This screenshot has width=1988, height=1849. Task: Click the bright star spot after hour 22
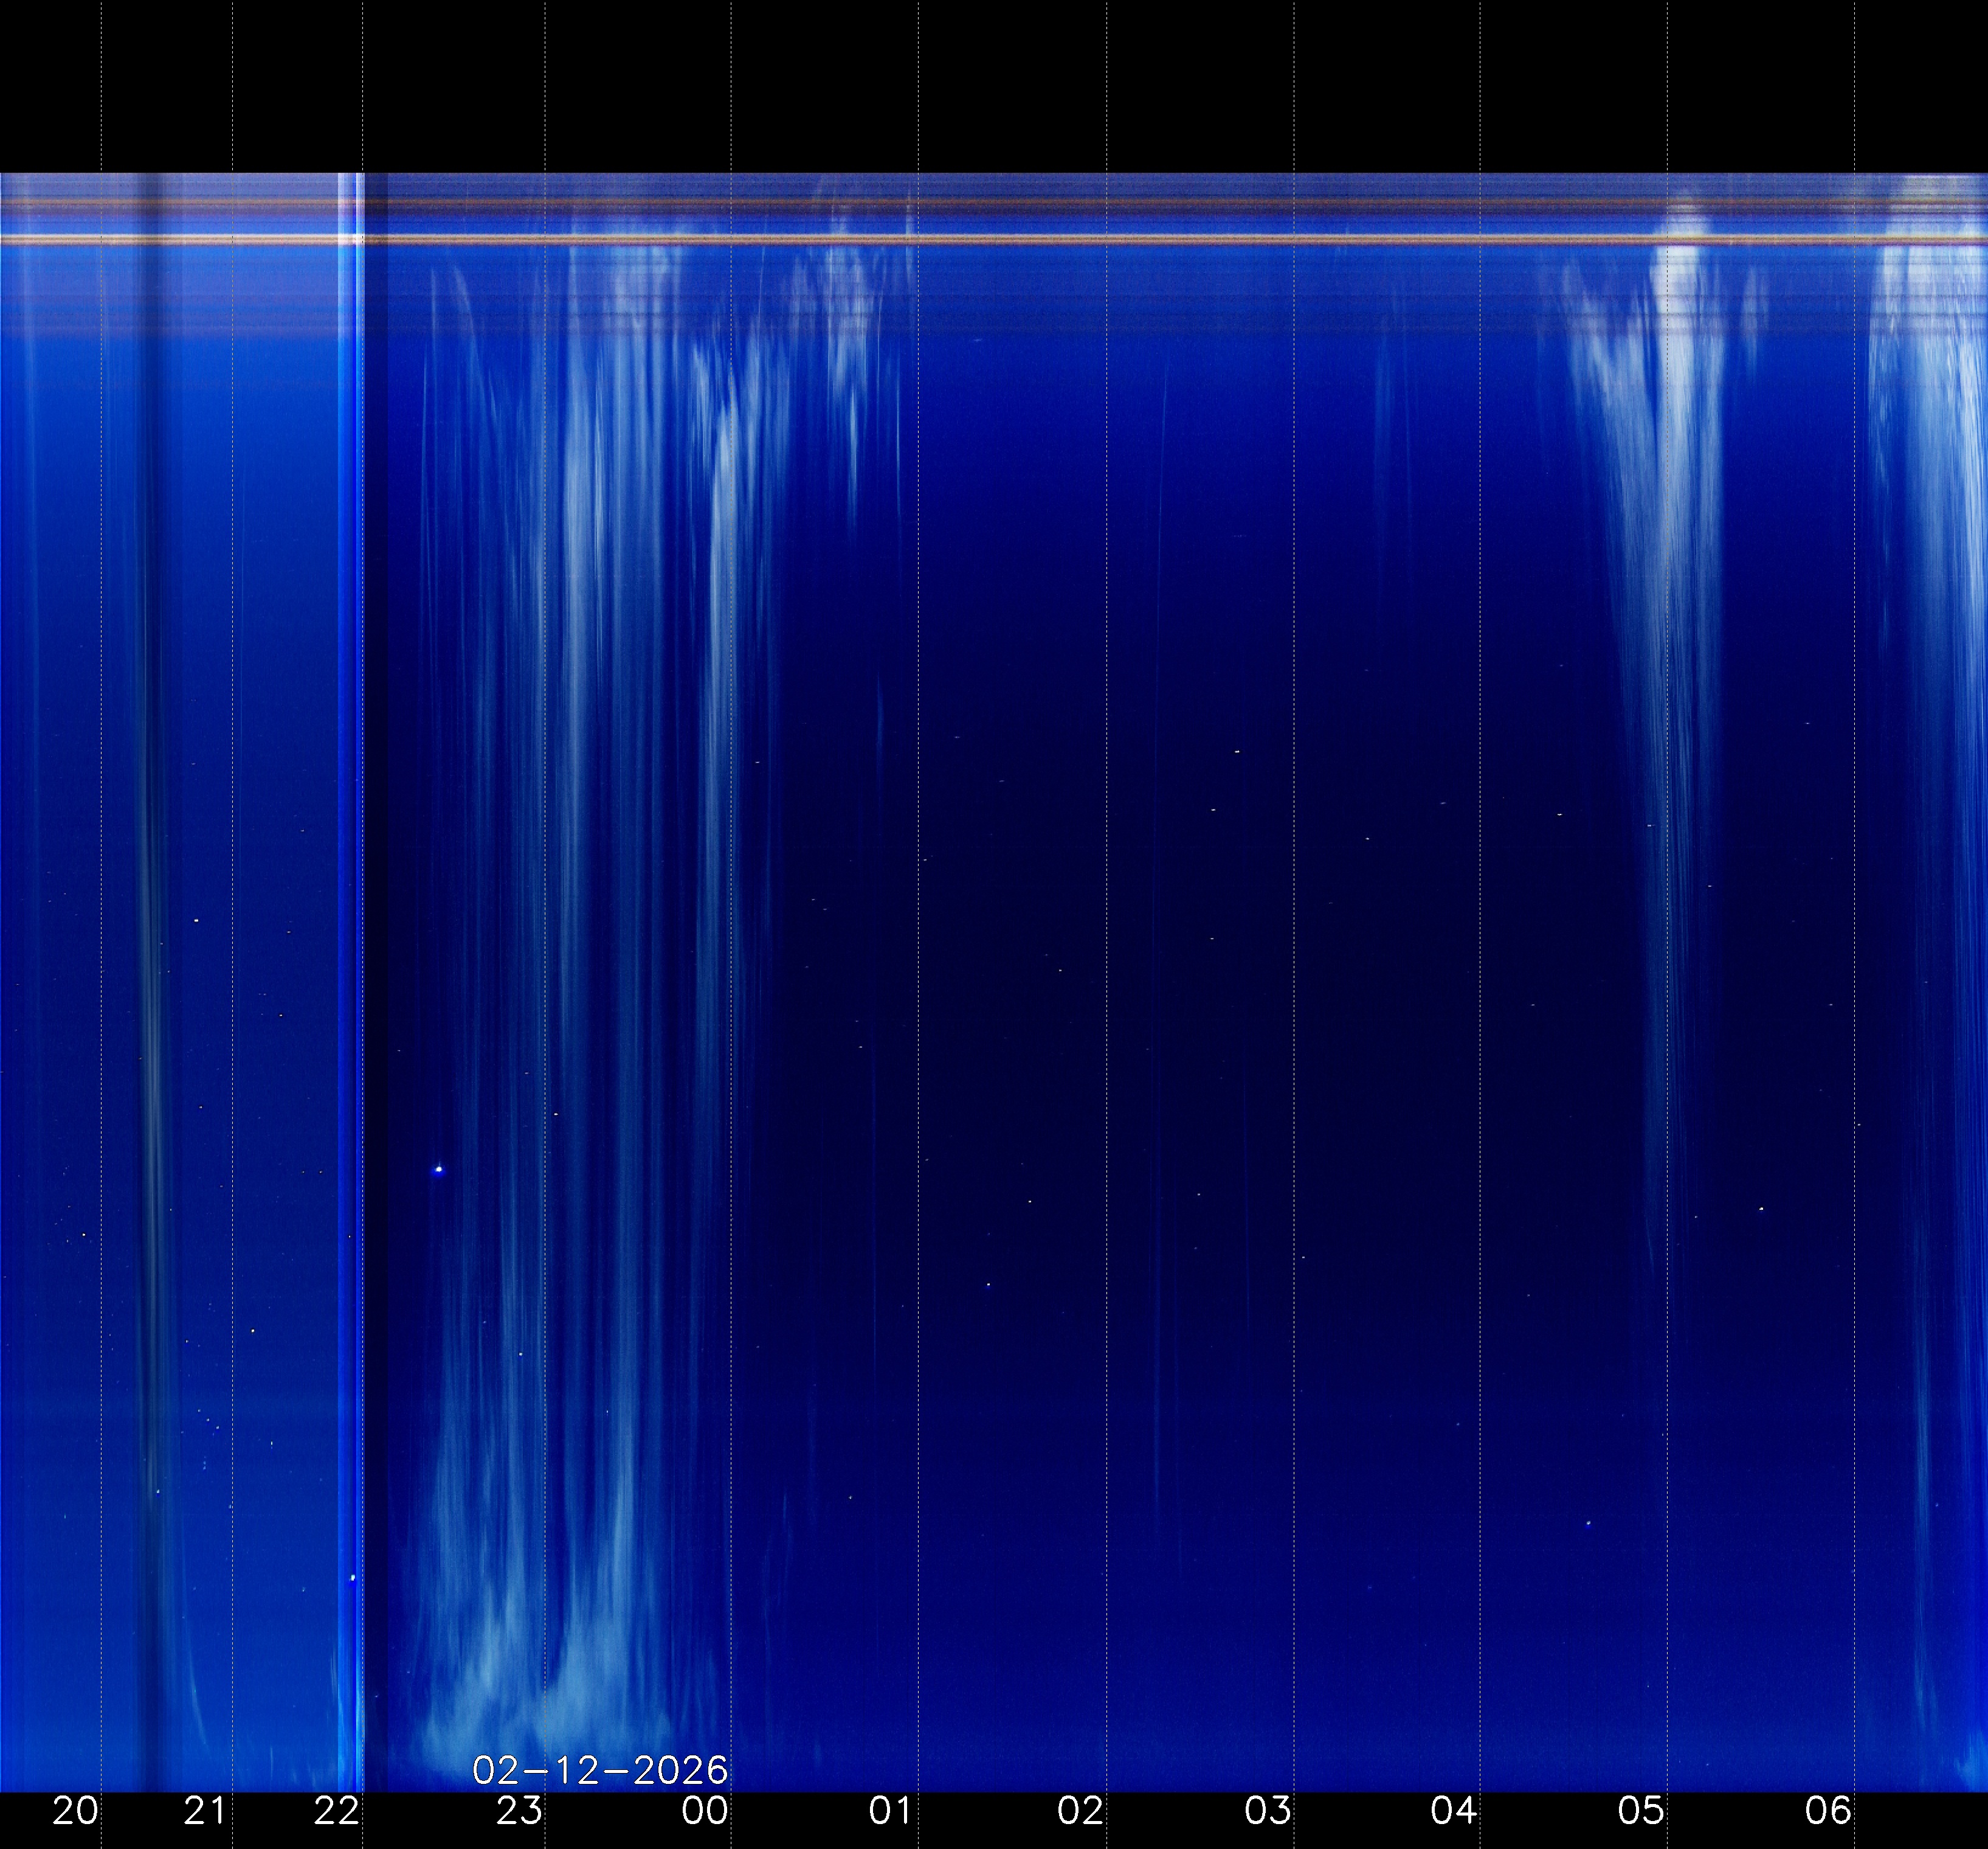click(439, 1168)
